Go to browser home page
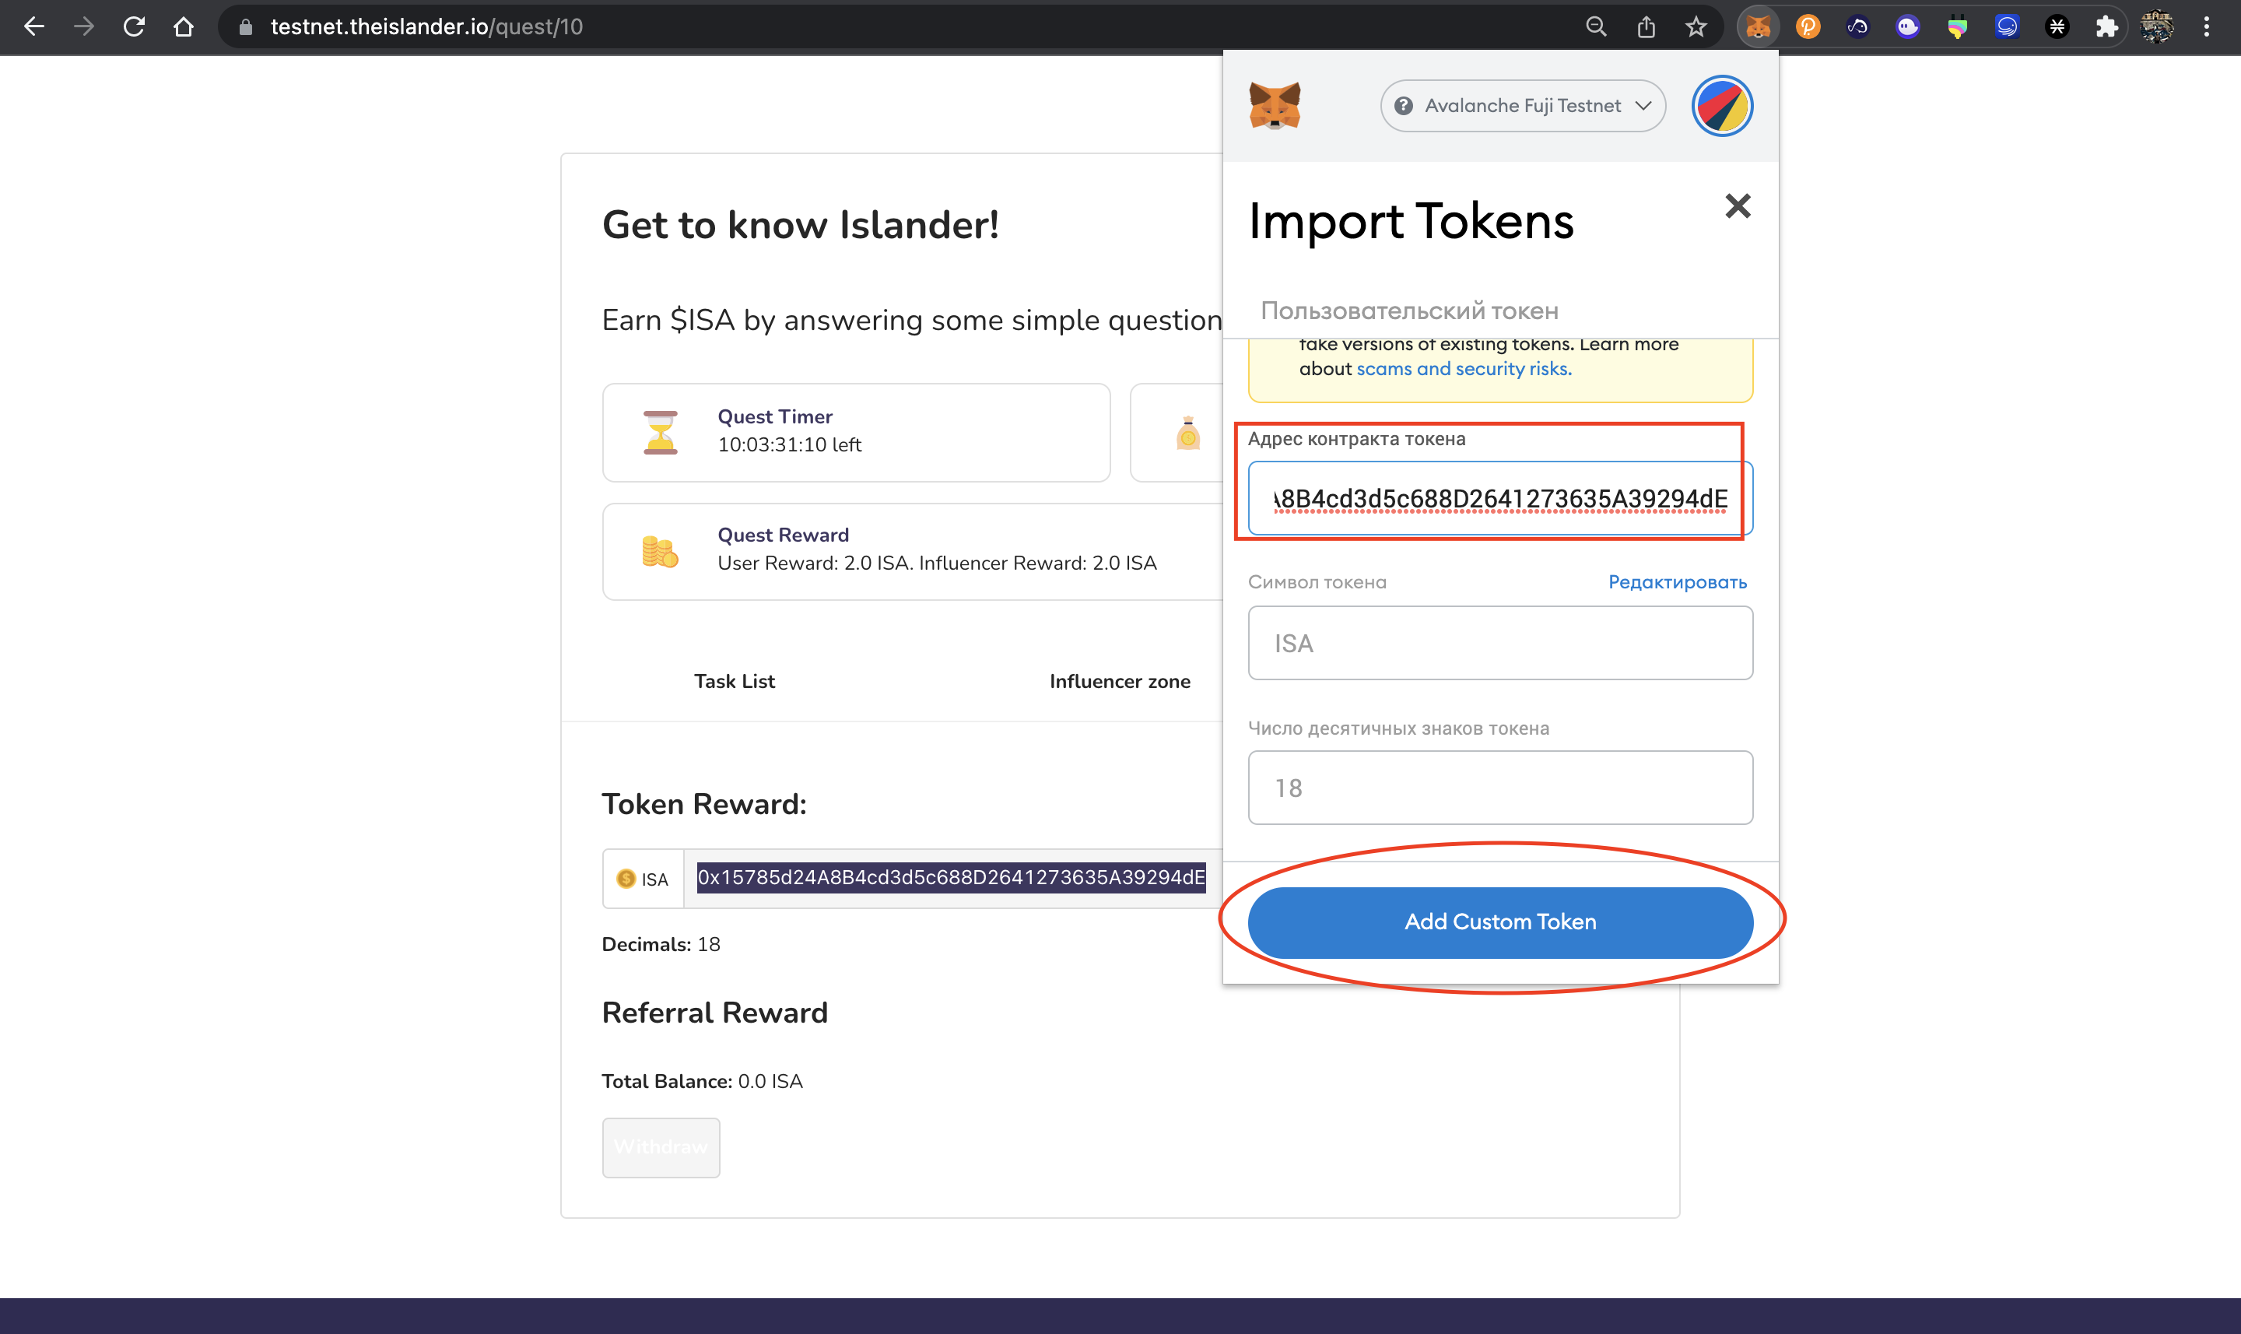Screen dimensions: 2241x1334 184,27
